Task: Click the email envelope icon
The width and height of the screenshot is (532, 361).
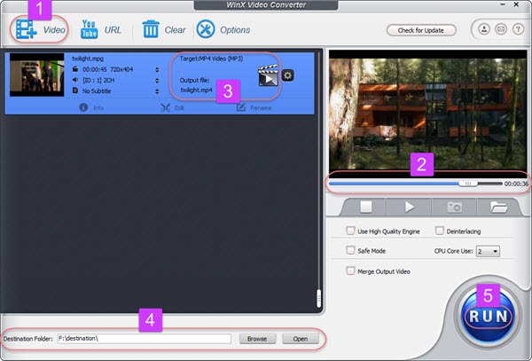Action: click(501, 29)
